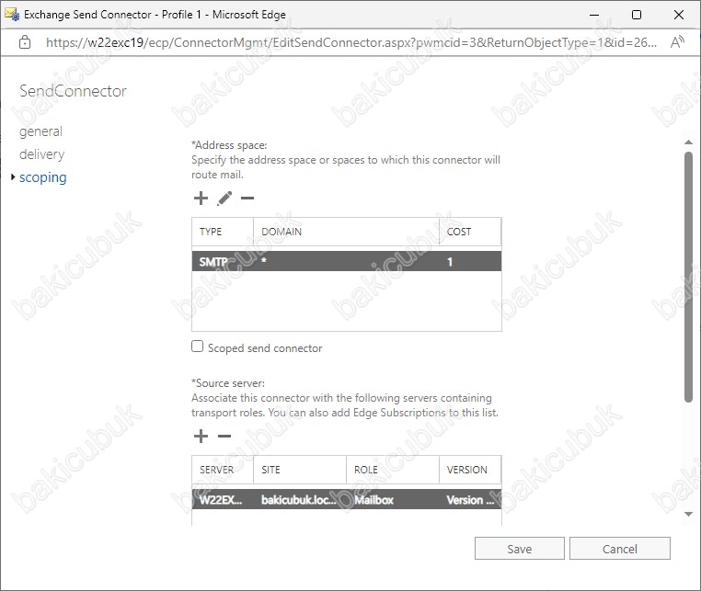Sort source servers by ROLE column
The height and width of the screenshot is (591, 701).
[393, 470]
